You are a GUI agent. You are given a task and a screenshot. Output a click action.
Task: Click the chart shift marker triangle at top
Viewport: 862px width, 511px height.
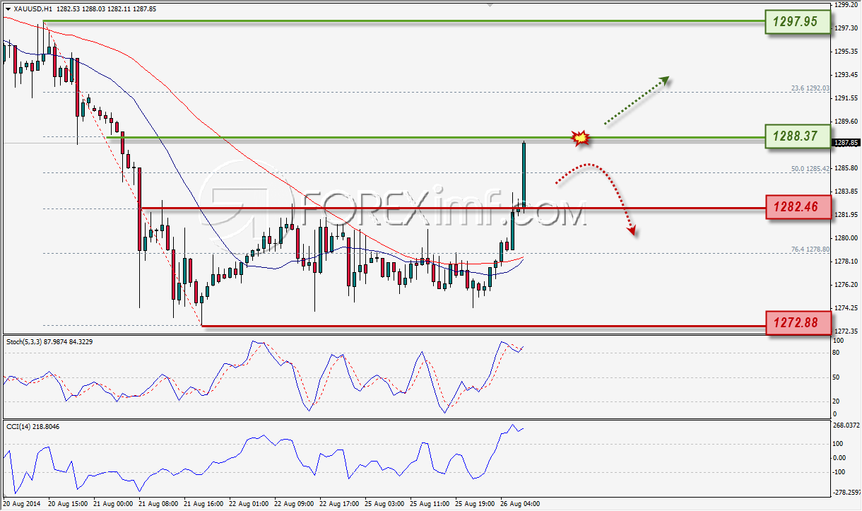click(491, 4)
